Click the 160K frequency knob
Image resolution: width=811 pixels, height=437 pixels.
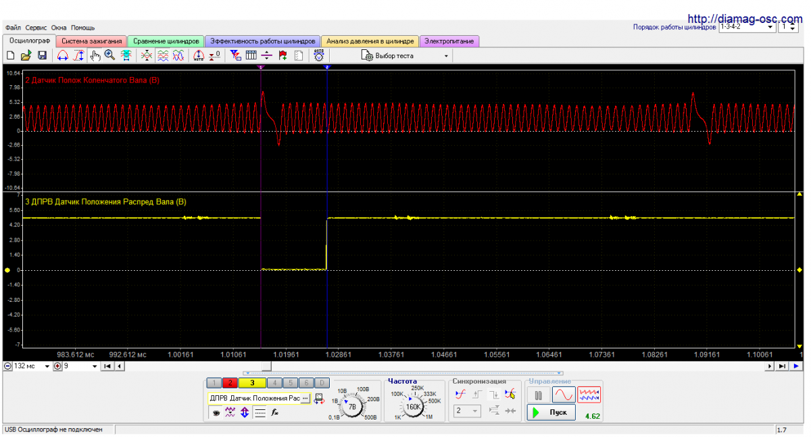coord(414,406)
